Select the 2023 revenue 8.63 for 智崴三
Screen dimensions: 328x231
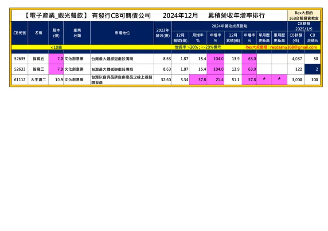coord(163,69)
